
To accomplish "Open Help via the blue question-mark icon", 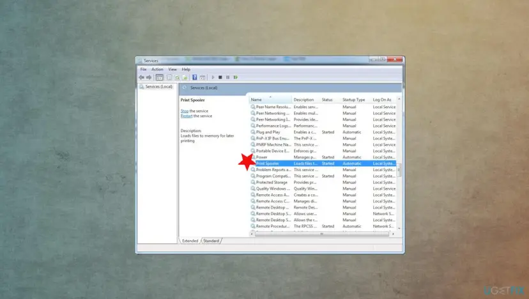I will click(x=195, y=77).
